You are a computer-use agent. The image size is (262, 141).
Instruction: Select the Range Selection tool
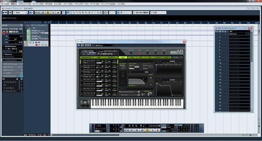click(x=71, y=13)
